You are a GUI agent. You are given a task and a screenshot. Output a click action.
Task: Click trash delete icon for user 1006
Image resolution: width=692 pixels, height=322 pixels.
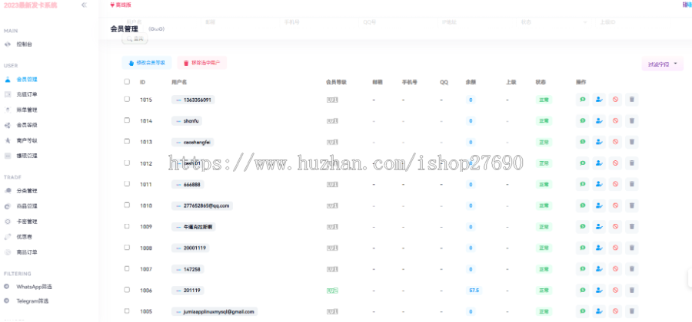[x=631, y=291]
